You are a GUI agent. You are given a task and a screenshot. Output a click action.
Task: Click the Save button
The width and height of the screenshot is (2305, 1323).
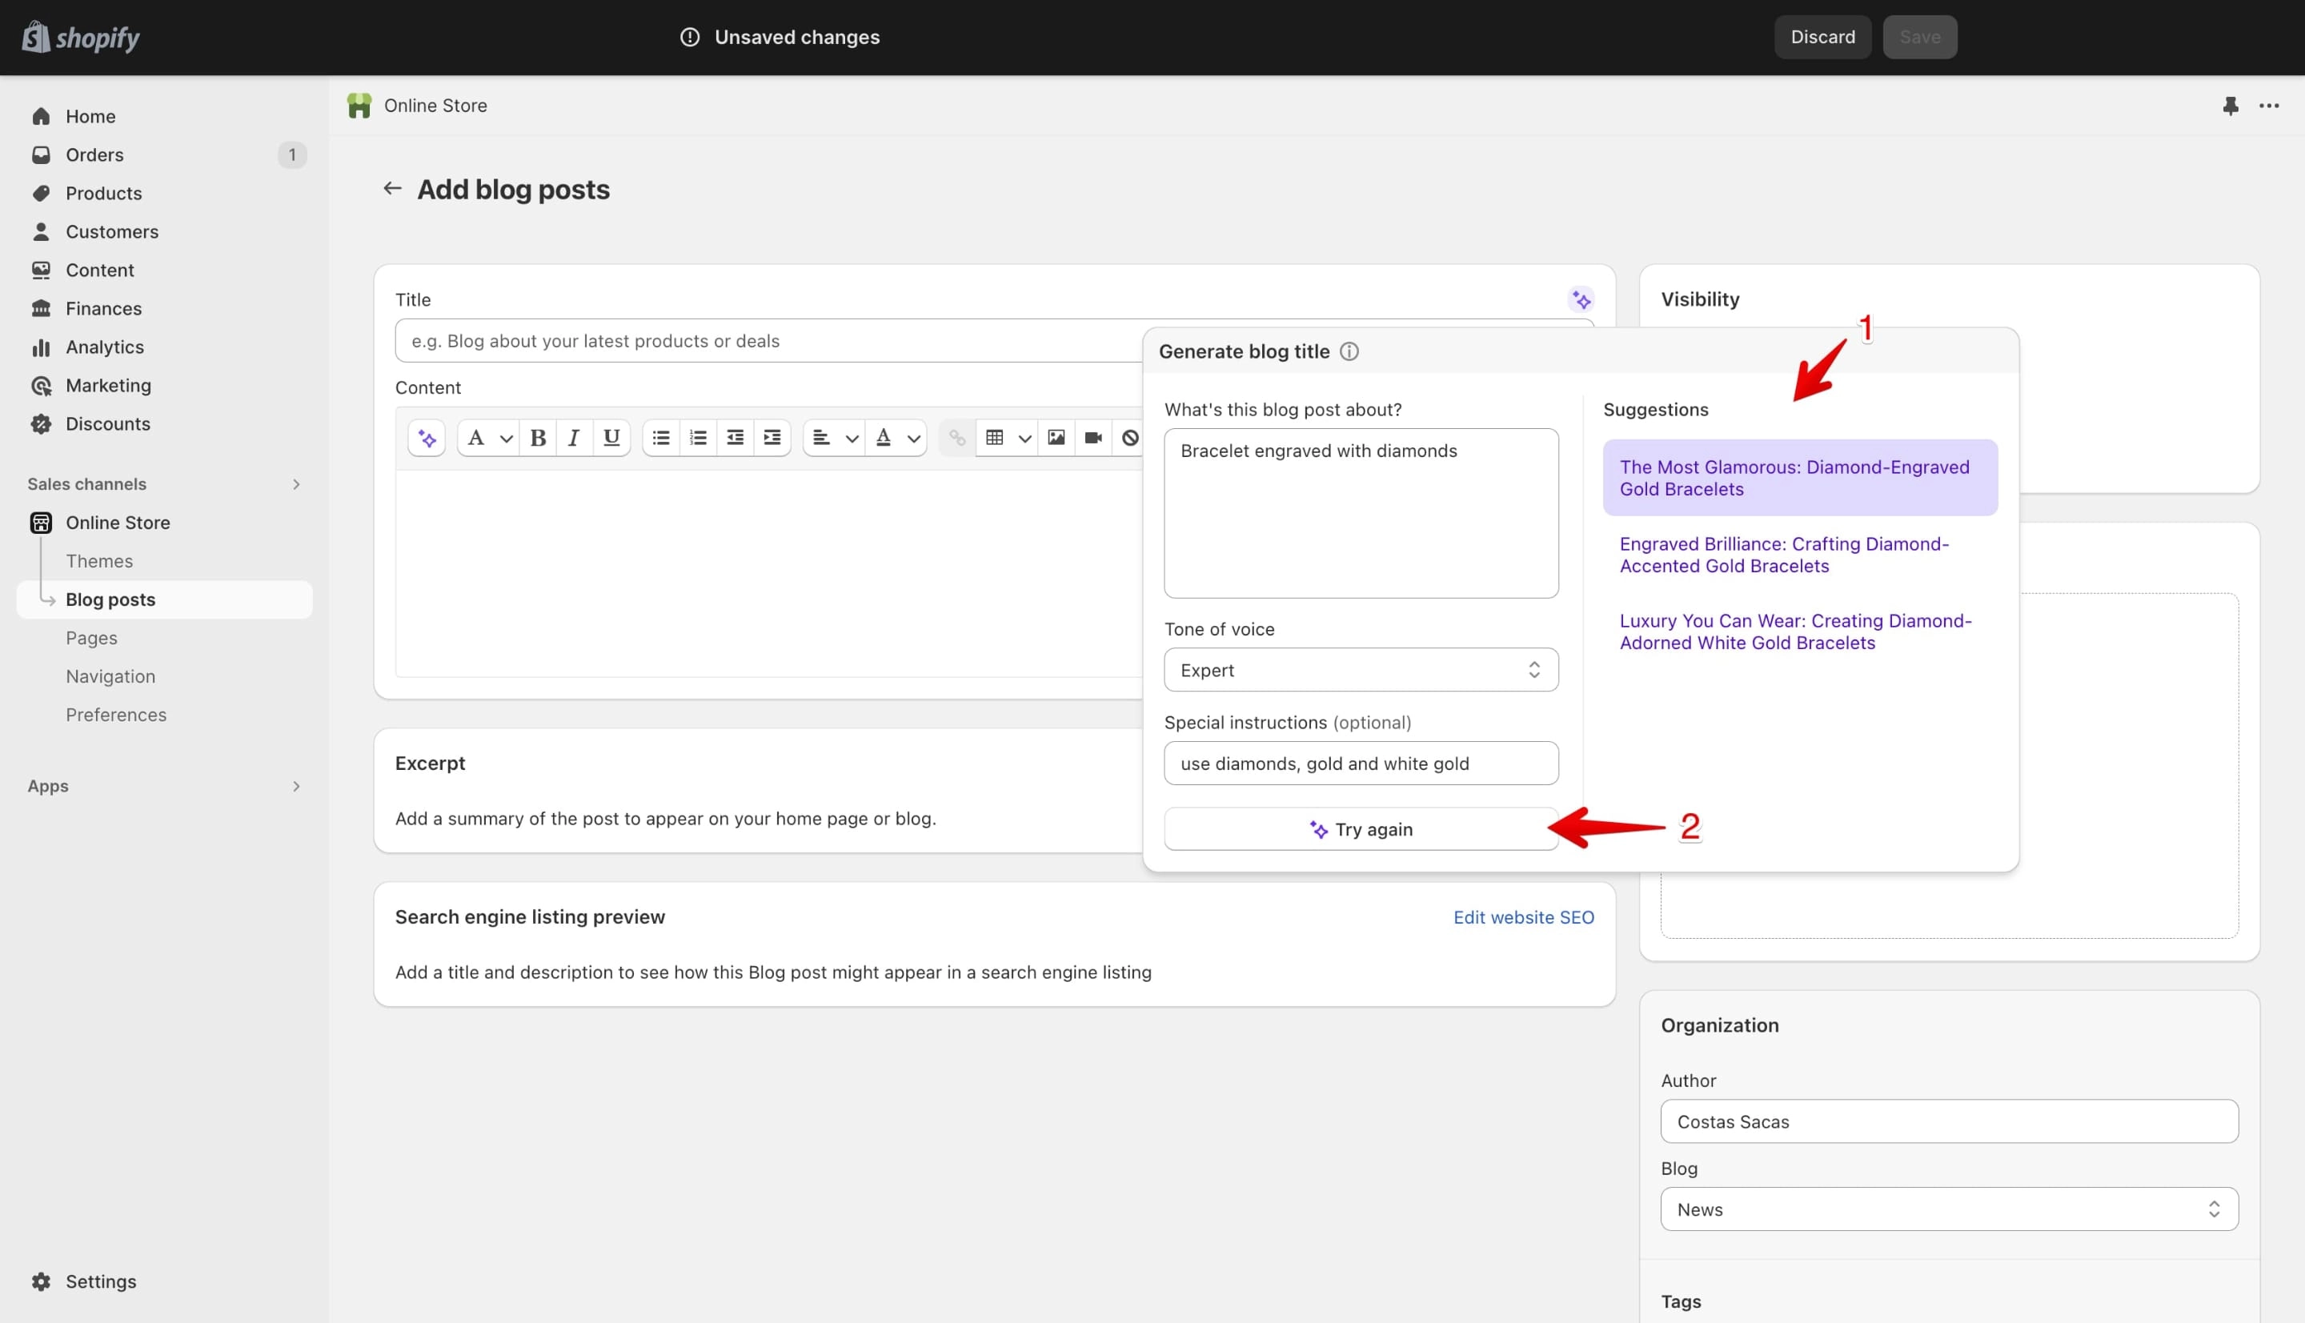tap(1920, 38)
